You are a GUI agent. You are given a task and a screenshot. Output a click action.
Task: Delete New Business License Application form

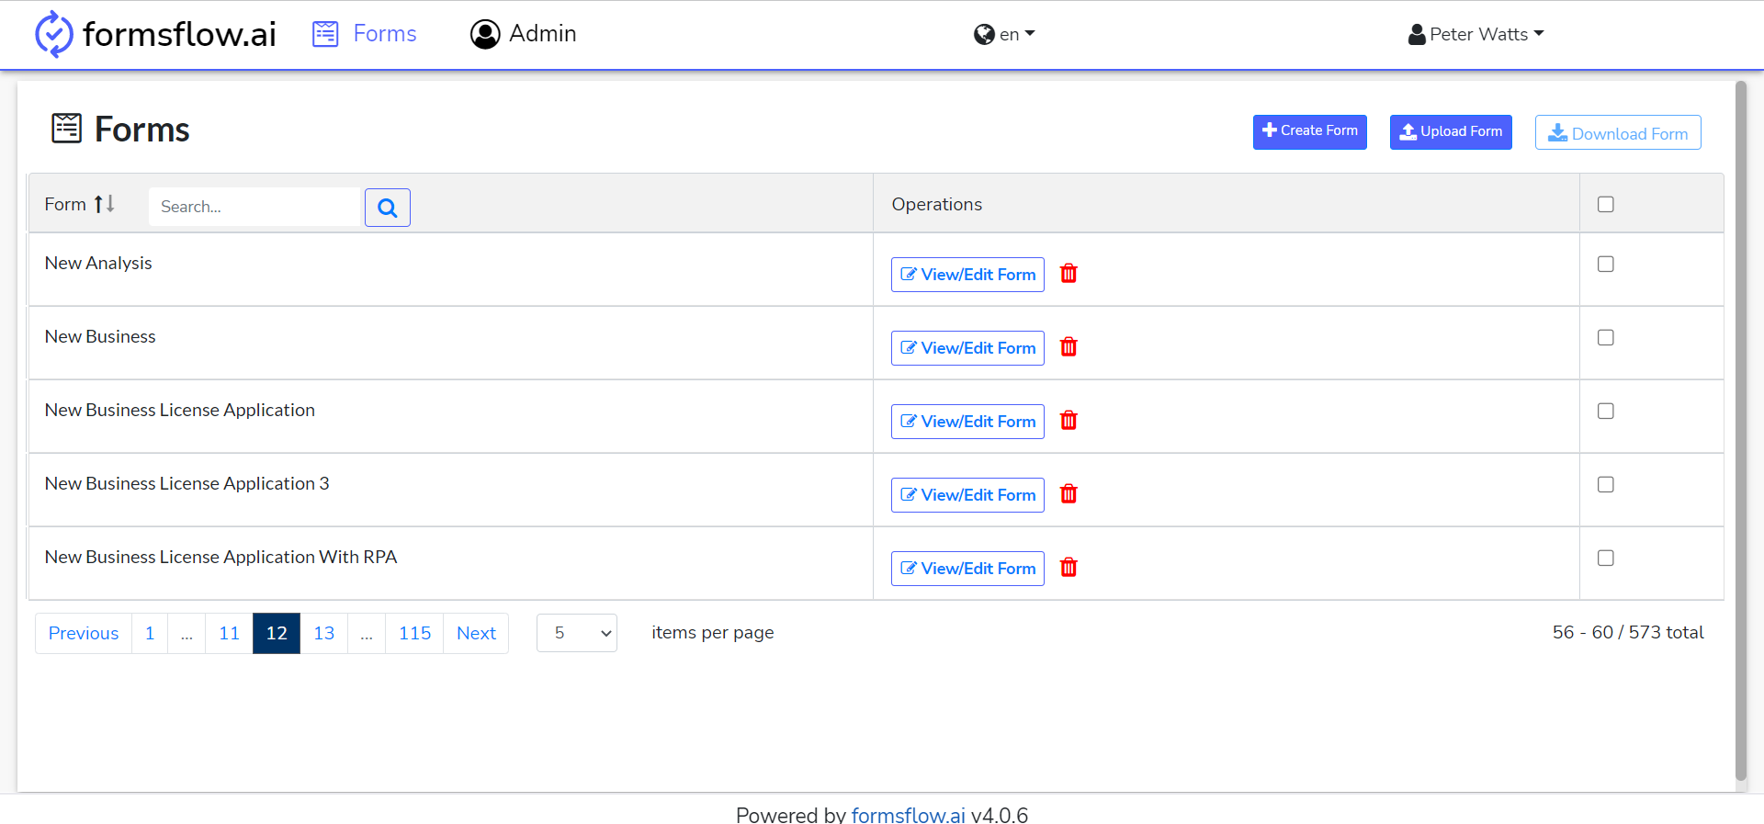coord(1069,421)
